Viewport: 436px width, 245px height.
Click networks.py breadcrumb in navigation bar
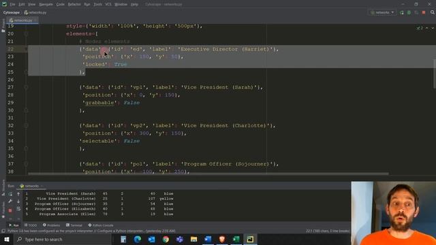pyautogui.click(x=35, y=12)
